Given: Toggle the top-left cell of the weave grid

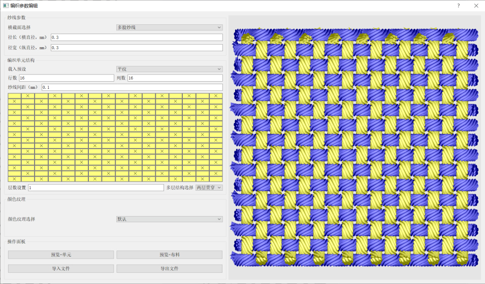Looking at the screenshot, I should coord(14,95).
